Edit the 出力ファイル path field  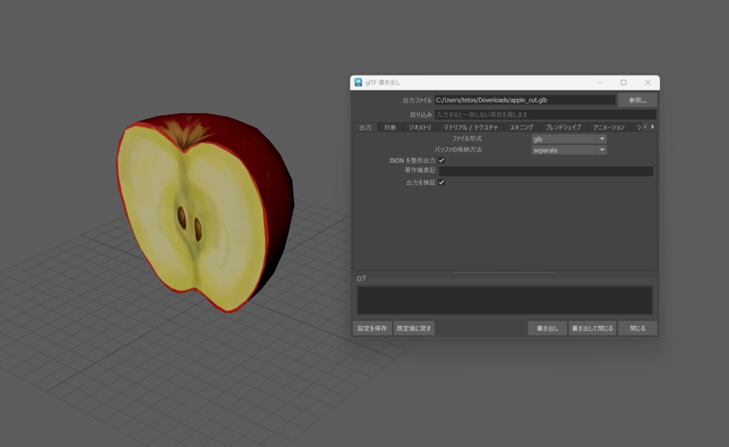(x=525, y=100)
